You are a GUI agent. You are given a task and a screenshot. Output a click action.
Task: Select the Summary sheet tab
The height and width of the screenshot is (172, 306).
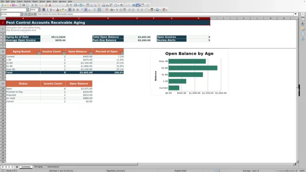pyautogui.click(x=26, y=167)
